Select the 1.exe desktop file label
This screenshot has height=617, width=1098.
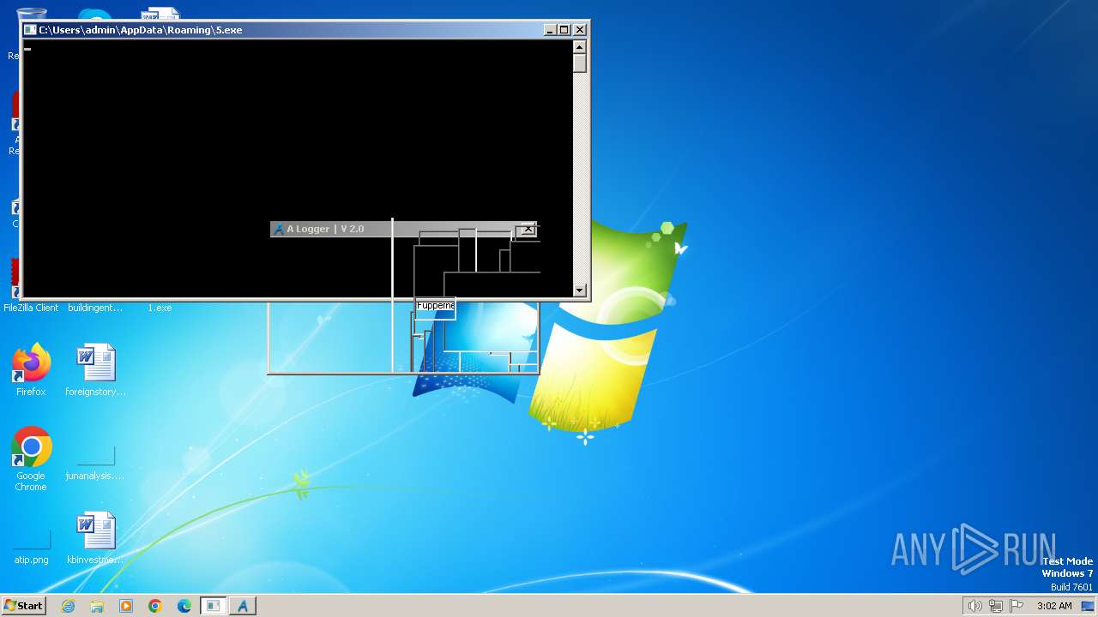[160, 308]
